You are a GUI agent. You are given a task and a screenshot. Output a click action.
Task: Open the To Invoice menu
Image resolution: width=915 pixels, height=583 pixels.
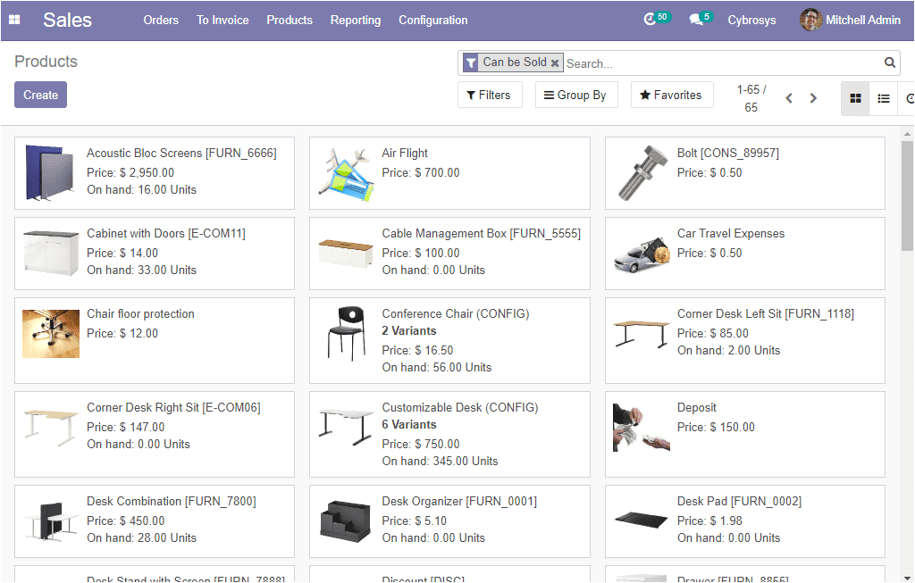[222, 20]
